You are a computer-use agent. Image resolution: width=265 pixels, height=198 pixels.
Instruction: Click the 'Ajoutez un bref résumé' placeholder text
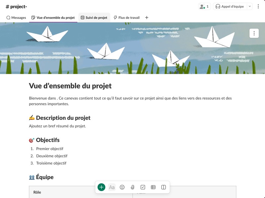pyautogui.click(x=57, y=126)
